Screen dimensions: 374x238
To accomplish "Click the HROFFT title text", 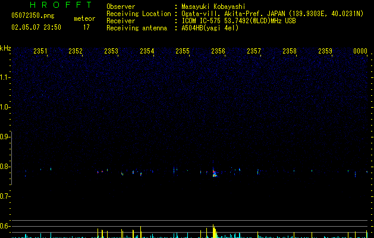I will tap(61, 5).
